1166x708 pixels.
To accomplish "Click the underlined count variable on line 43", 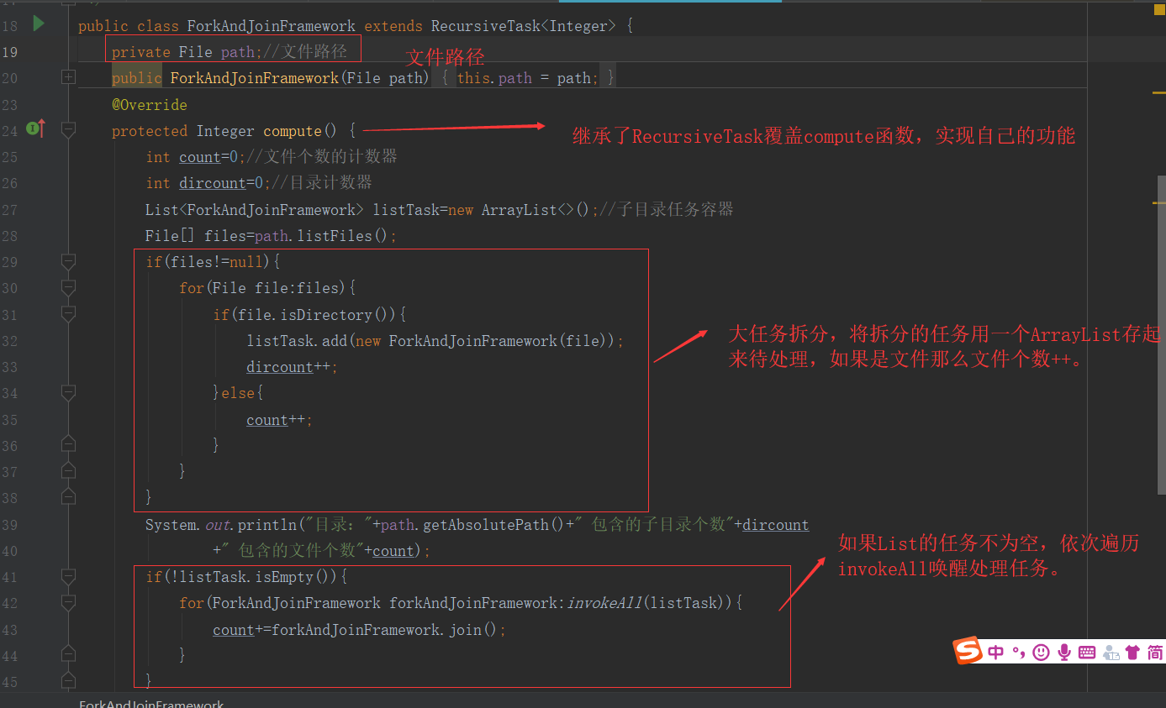I will pyautogui.click(x=233, y=628).
